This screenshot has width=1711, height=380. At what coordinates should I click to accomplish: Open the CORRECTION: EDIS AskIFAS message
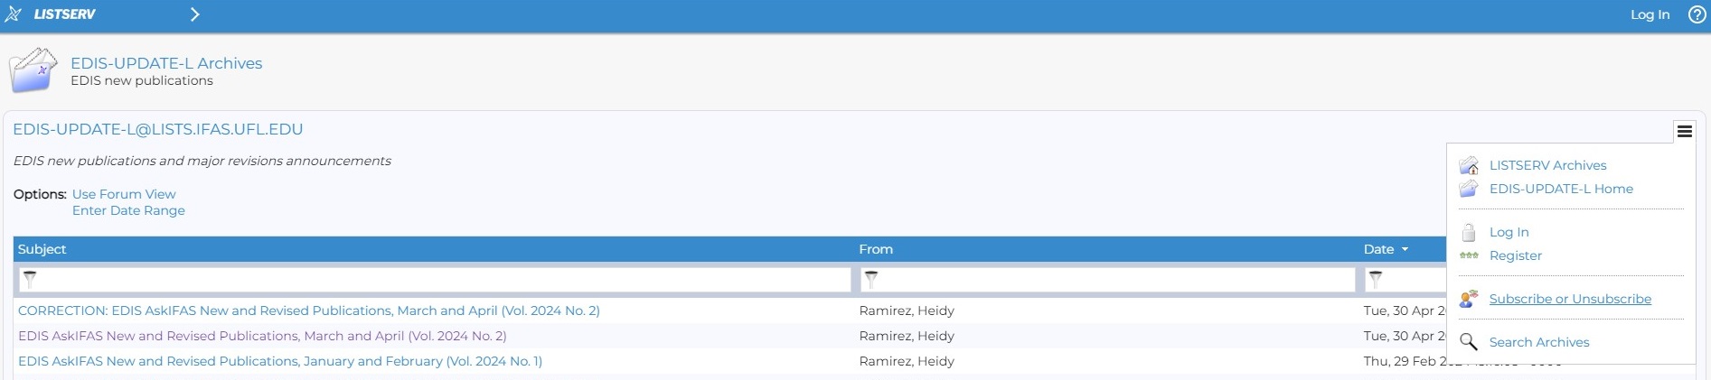point(309,310)
